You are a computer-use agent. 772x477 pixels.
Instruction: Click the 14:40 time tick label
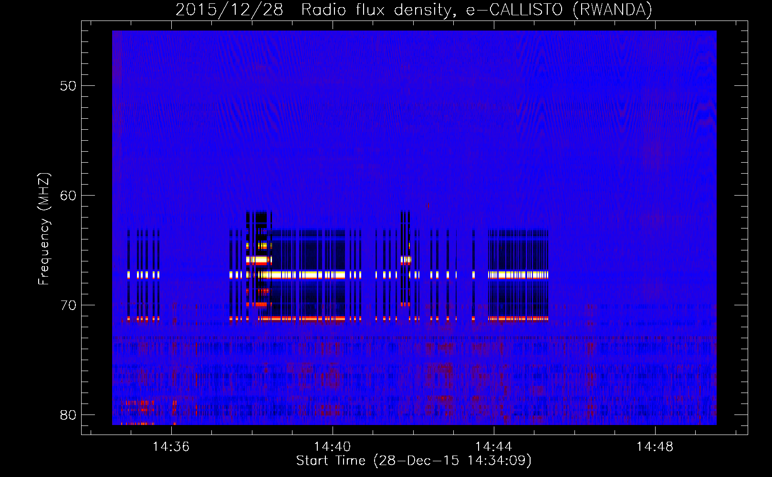(x=332, y=446)
